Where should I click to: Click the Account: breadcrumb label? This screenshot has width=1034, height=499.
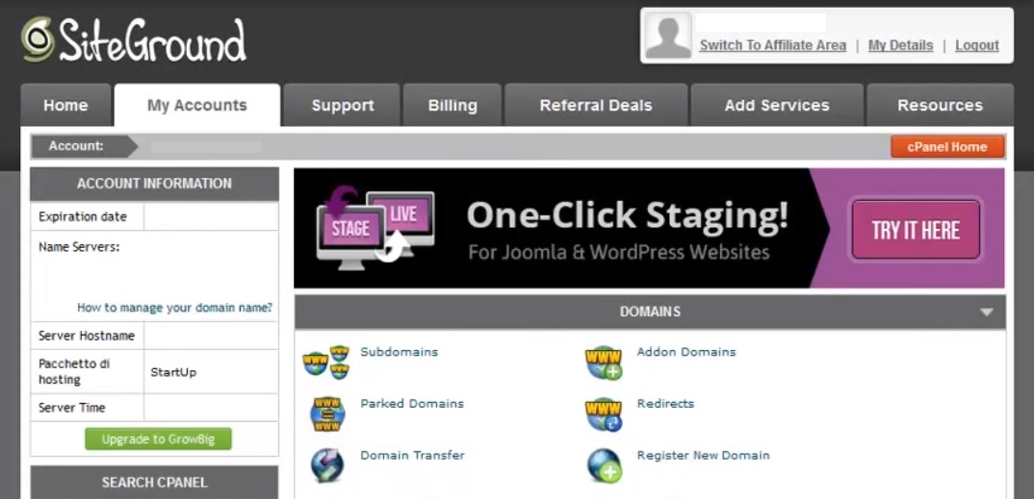click(x=76, y=146)
